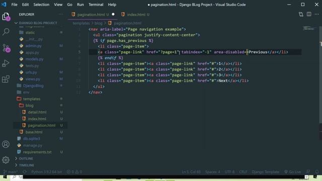Open requirements.txt in the explorer
Viewport: 322px width, 181px height.
pos(37,152)
